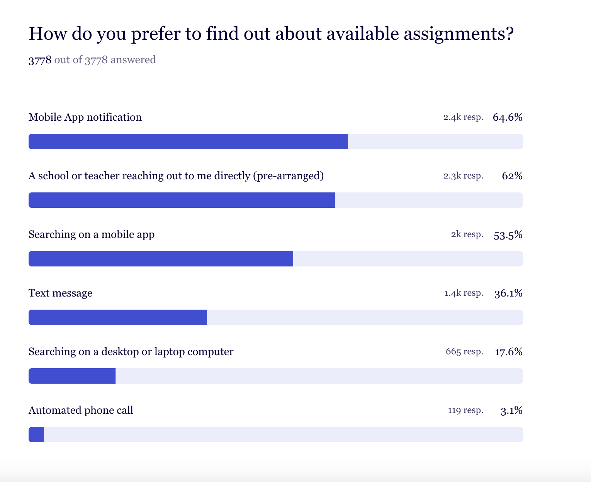Click the '3778 out of 3778 answered' text
Viewport: 591px width, 482px height.
pos(92,60)
